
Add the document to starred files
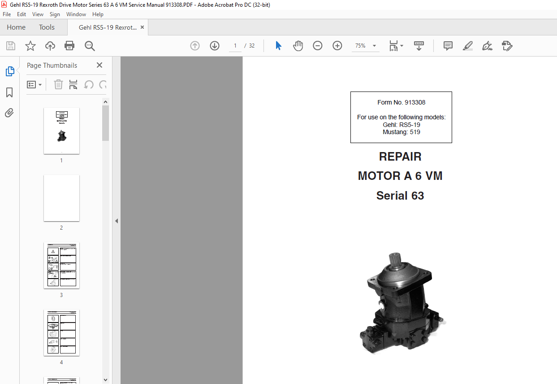pyautogui.click(x=30, y=46)
